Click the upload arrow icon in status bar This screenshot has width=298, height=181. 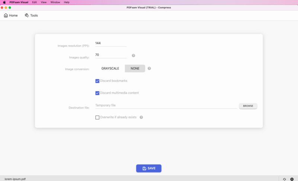coord(292,179)
